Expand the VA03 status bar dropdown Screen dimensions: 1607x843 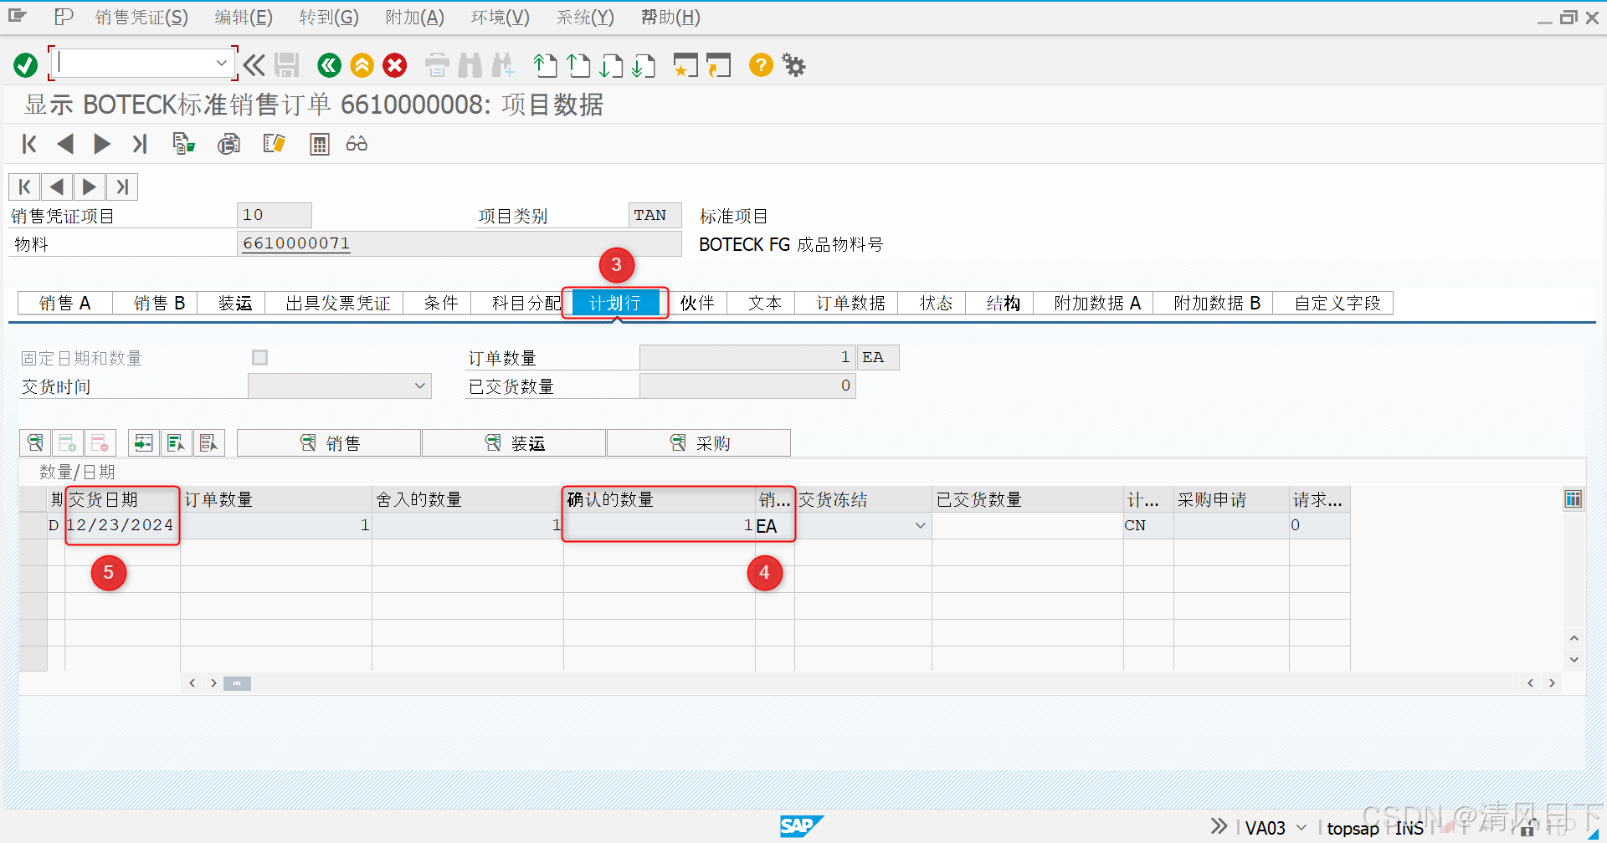(1302, 828)
